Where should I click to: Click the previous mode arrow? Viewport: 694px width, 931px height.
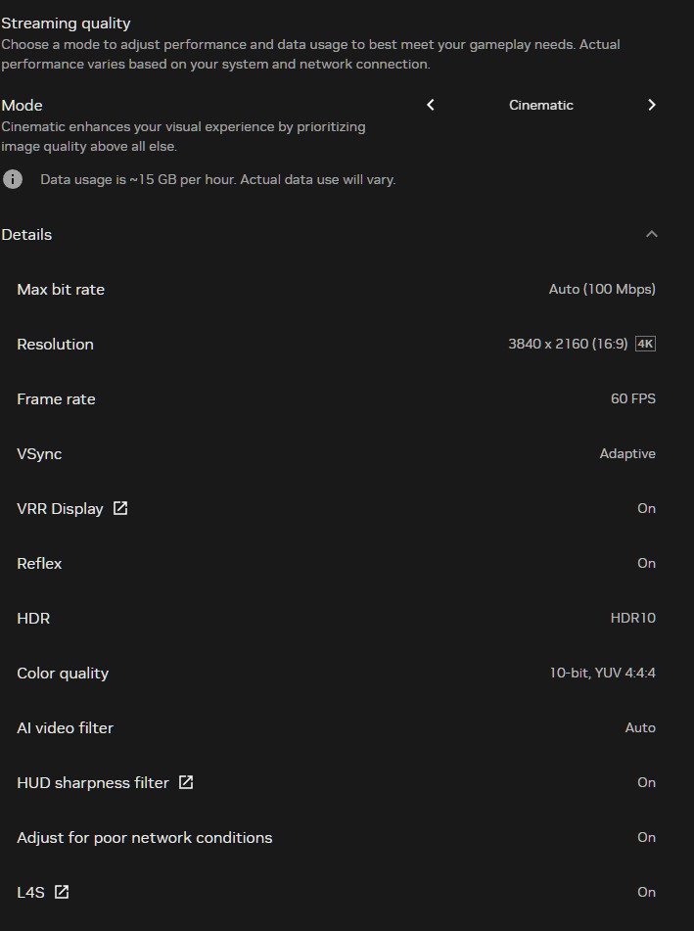pyautogui.click(x=430, y=105)
